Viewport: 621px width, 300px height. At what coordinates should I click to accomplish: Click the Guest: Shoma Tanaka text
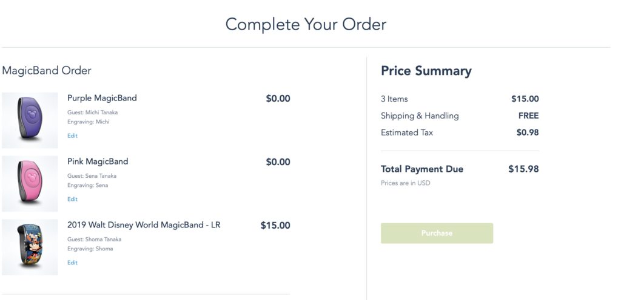(x=92, y=240)
